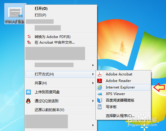Viewport: 166px width, 131px height.
Task: Click the 转换为 Adobe PDF icon
Action: point(29,37)
